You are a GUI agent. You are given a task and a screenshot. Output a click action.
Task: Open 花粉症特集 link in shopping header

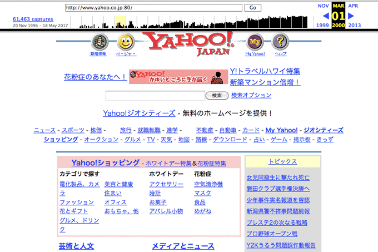pyautogui.click(x=212, y=163)
